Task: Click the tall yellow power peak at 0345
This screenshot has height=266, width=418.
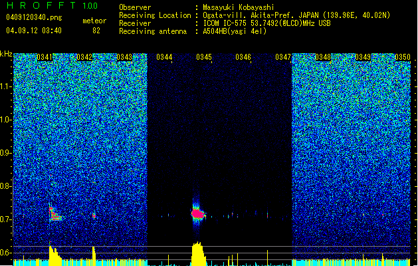Action: click(x=199, y=254)
